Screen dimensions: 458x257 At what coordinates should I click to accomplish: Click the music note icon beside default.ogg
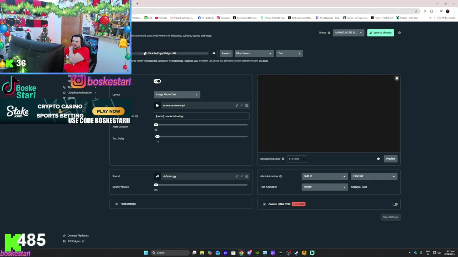157,176
